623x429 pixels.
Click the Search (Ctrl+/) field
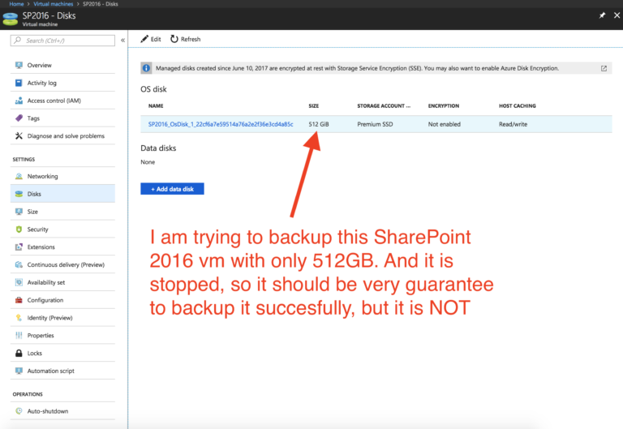click(x=62, y=41)
